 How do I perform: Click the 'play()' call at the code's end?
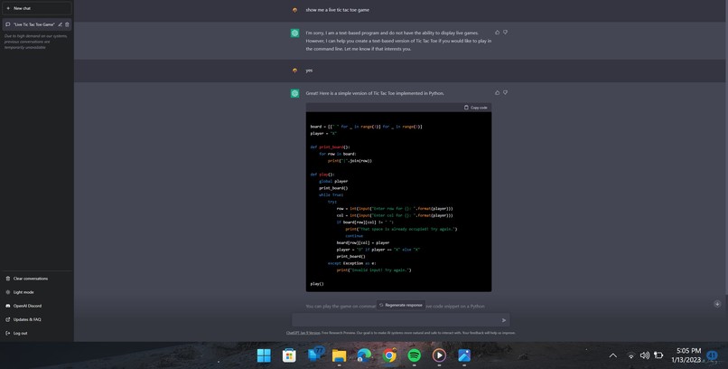click(x=317, y=283)
